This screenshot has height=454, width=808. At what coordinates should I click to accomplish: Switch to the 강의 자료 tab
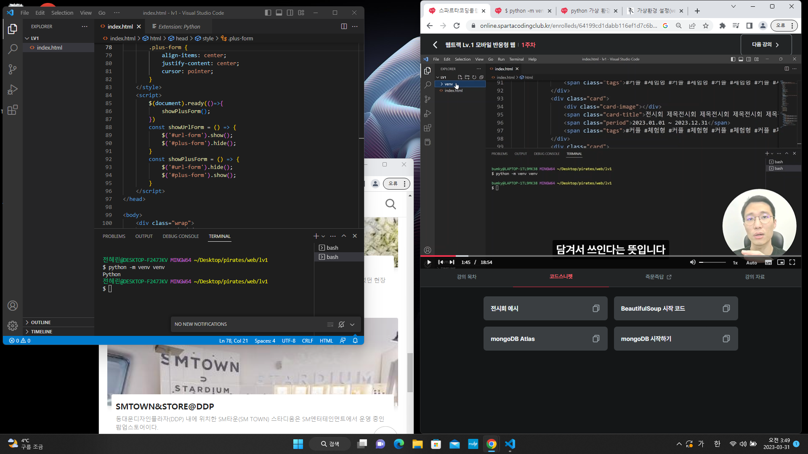pos(755,277)
